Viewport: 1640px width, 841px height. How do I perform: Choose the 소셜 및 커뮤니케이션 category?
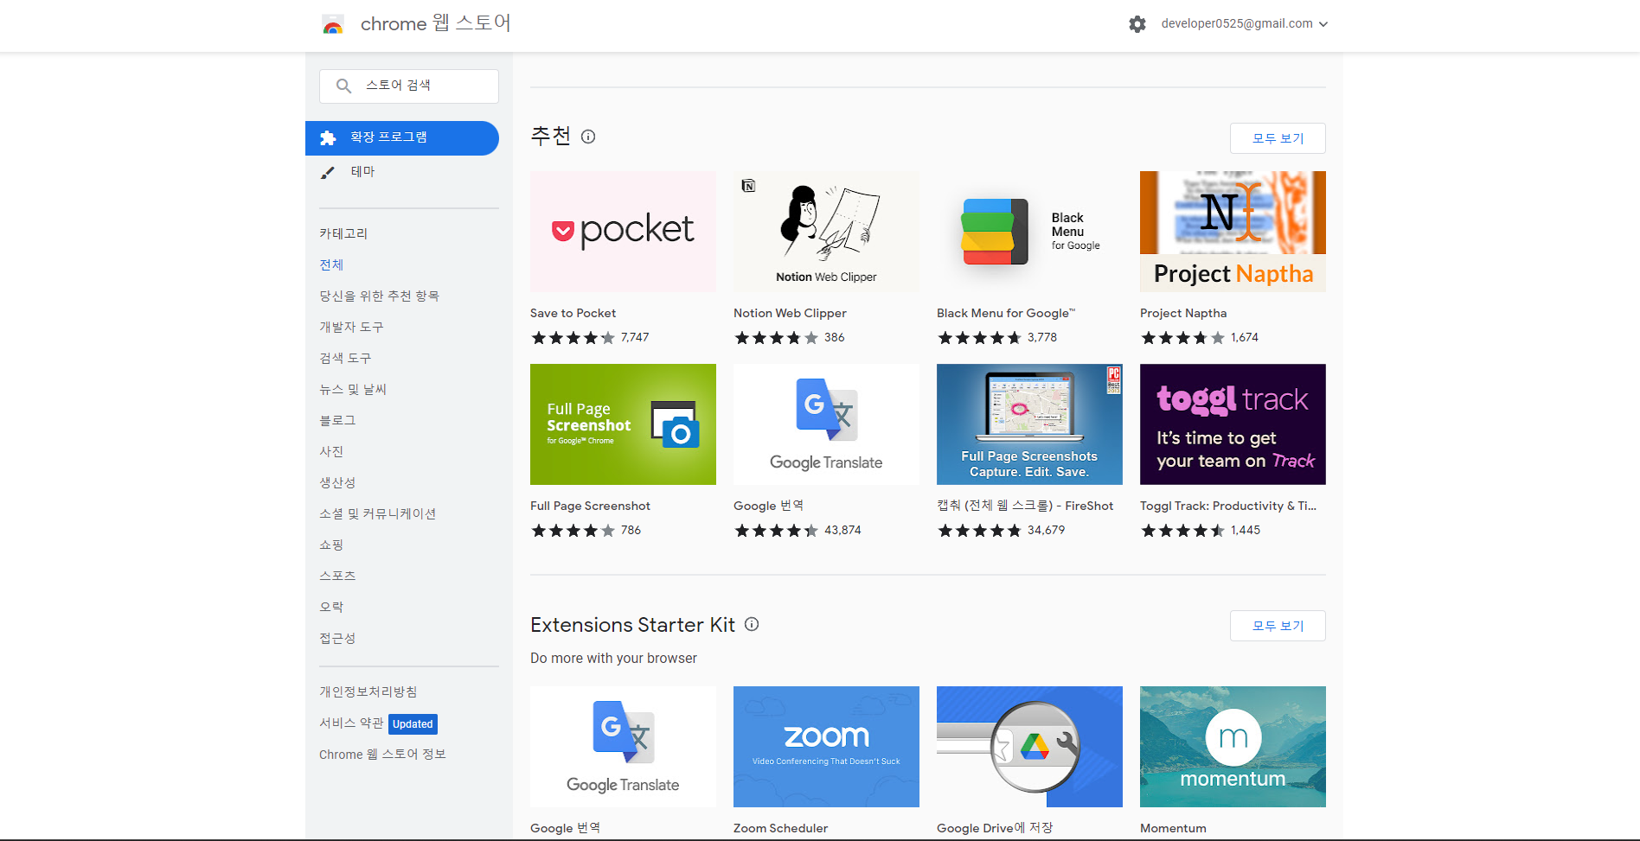click(x=377, y=513)
